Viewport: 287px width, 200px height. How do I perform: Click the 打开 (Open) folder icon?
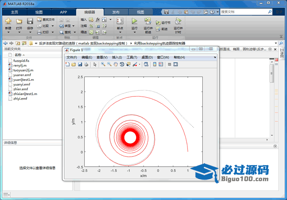point(19,21)
